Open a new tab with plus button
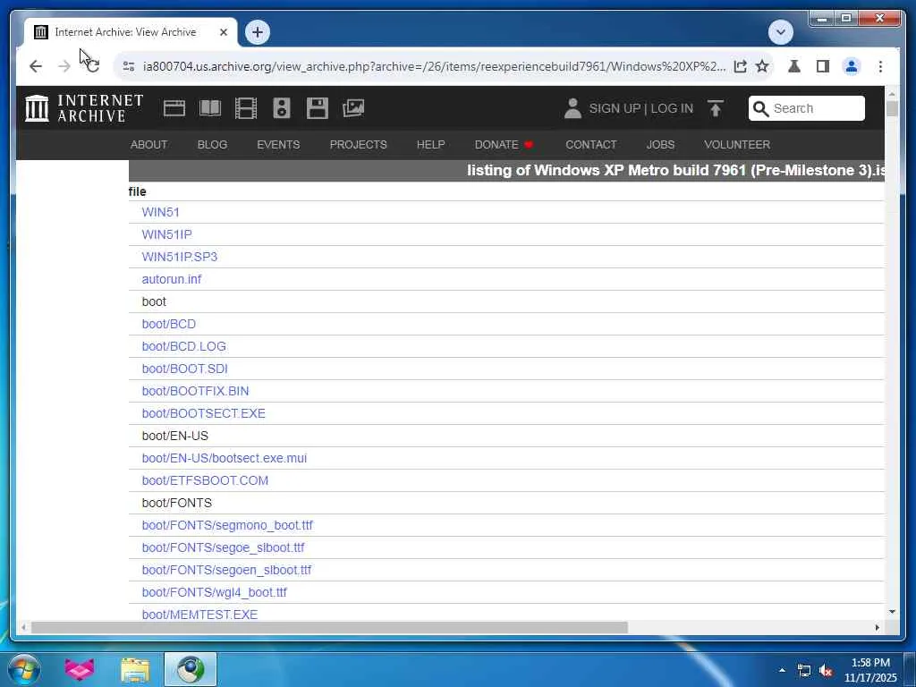The width and height of the screenshot is (916, 687). pos(258,32)
